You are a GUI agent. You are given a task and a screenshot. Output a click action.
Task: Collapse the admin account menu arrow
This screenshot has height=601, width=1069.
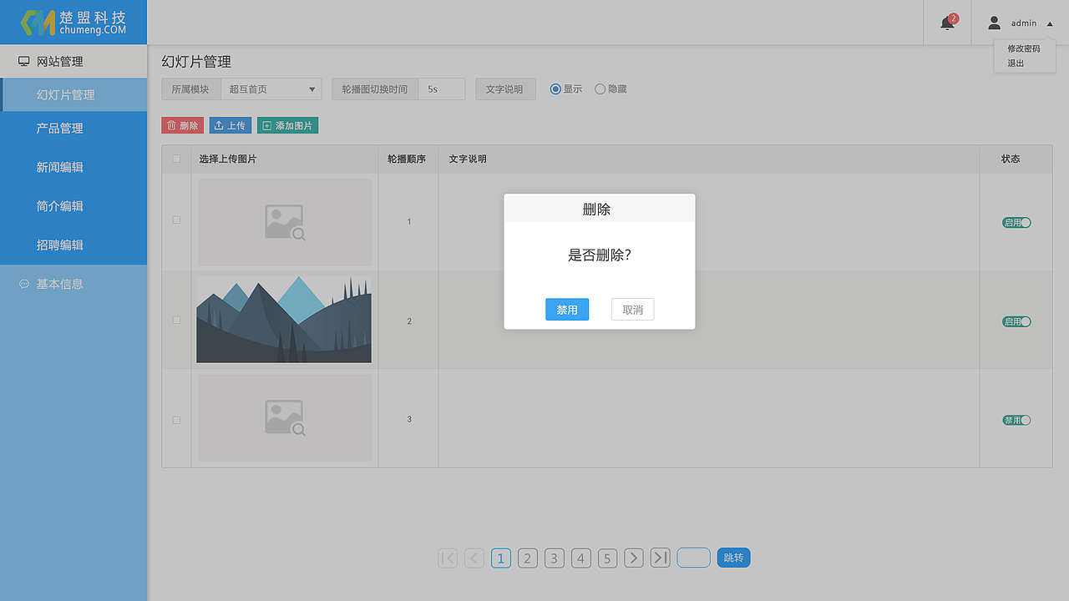click(1050, 23)
